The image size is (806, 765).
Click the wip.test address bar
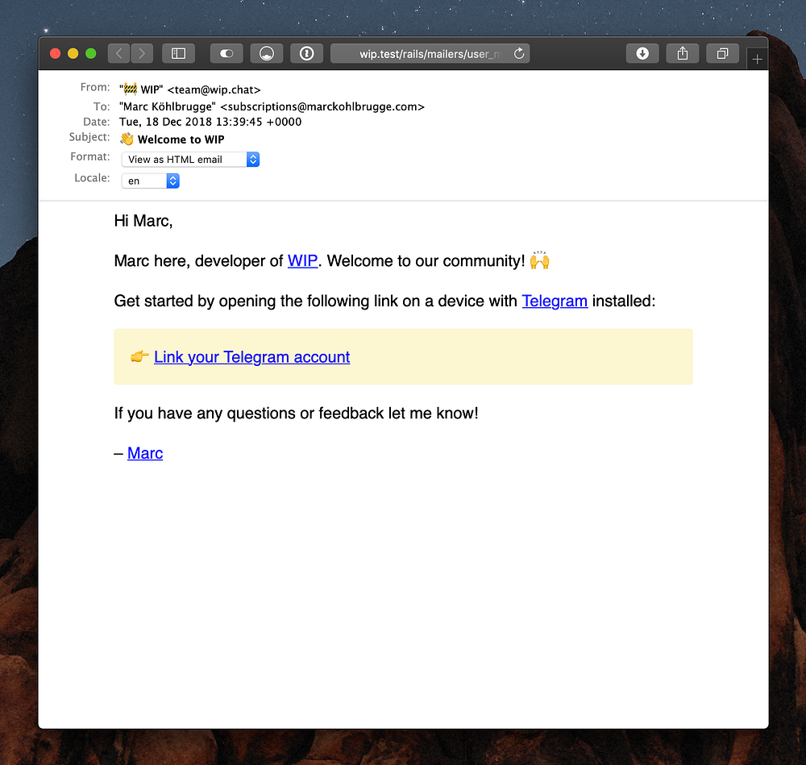(430, 53)
